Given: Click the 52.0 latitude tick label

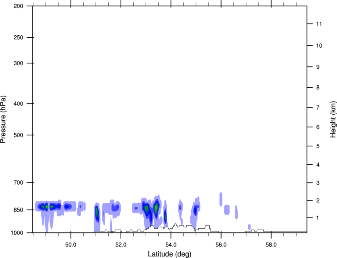Looking at the screenshot, I should click(121, 245).
